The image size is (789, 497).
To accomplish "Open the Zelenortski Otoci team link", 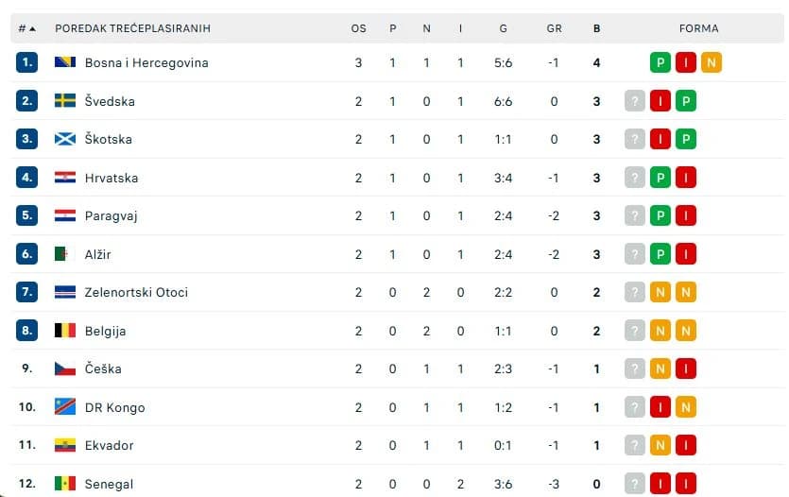I will pos(136,292).
